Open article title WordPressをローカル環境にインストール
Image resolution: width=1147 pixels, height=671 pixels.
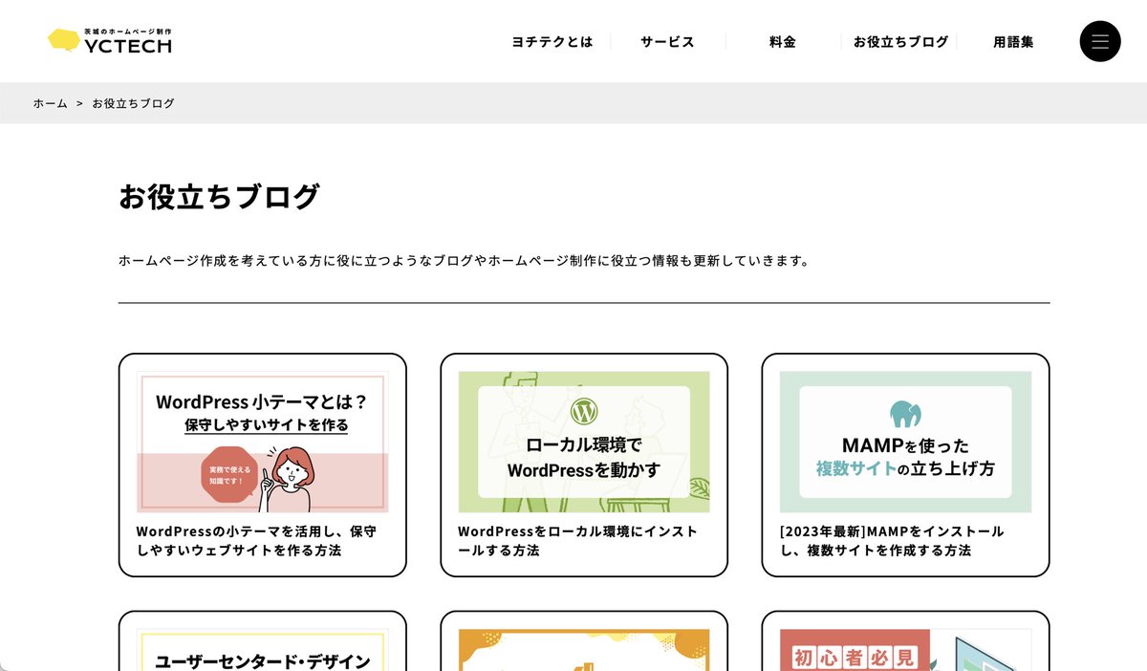pyautogui.click(x=577, y=541)
